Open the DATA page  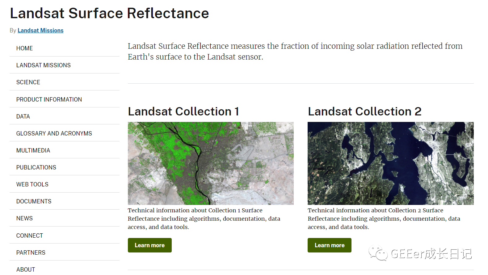click(23, 116)
